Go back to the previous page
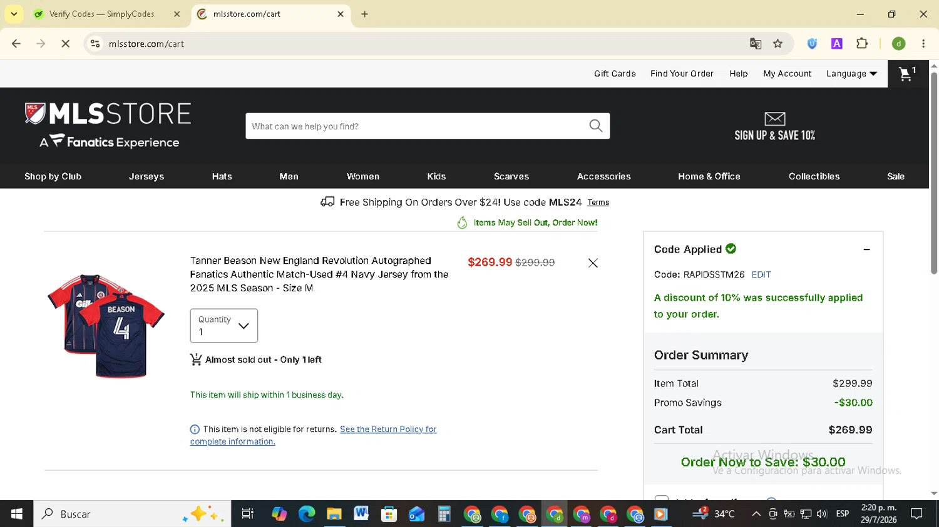This screenshot has height=527, width=939. 16,44
